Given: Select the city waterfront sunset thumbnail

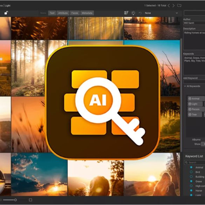Looking at the screenshot, I should pos(152,28).
